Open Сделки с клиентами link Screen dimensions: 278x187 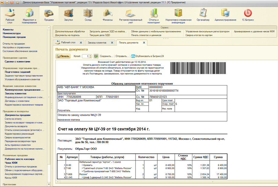[x=17, y=61]
